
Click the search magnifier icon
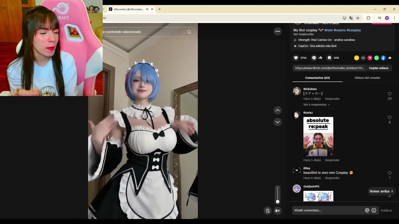pyautogui.click(x=189, y=32)
